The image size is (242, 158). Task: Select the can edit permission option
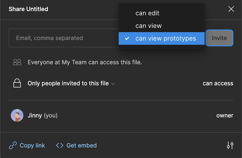tap(162, 13)
